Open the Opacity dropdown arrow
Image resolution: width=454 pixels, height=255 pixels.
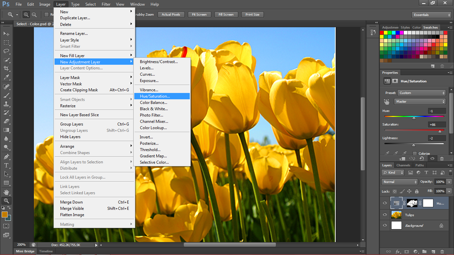(449, 182)
